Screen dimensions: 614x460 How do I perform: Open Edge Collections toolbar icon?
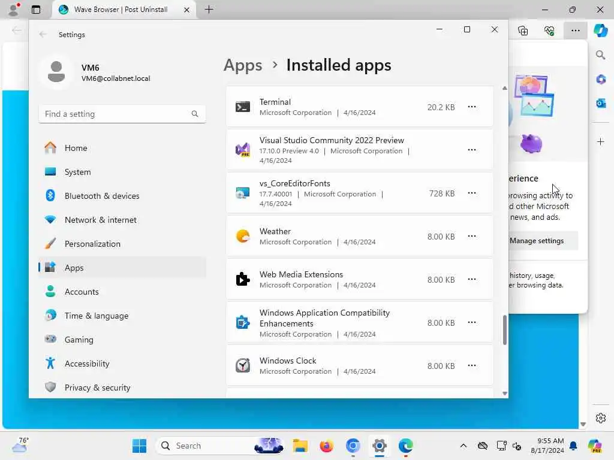523,30
